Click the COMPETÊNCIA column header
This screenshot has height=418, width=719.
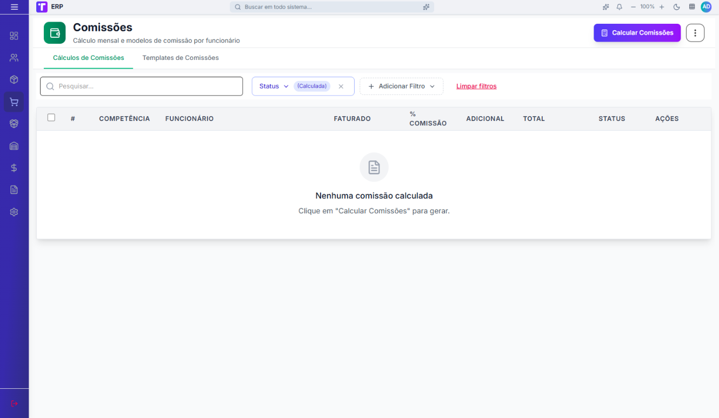point(124,119)
